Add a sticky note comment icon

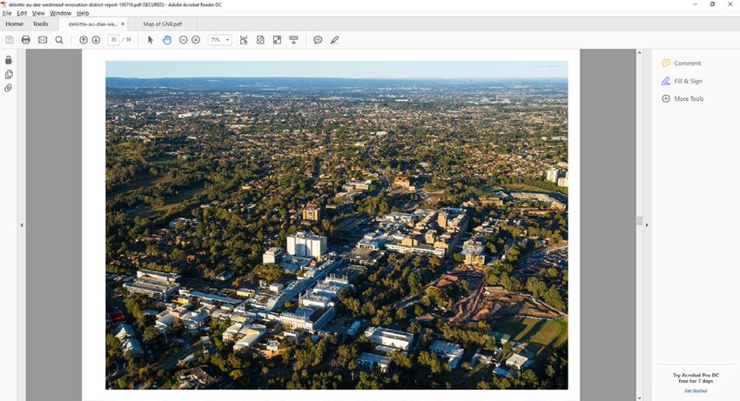318,40
